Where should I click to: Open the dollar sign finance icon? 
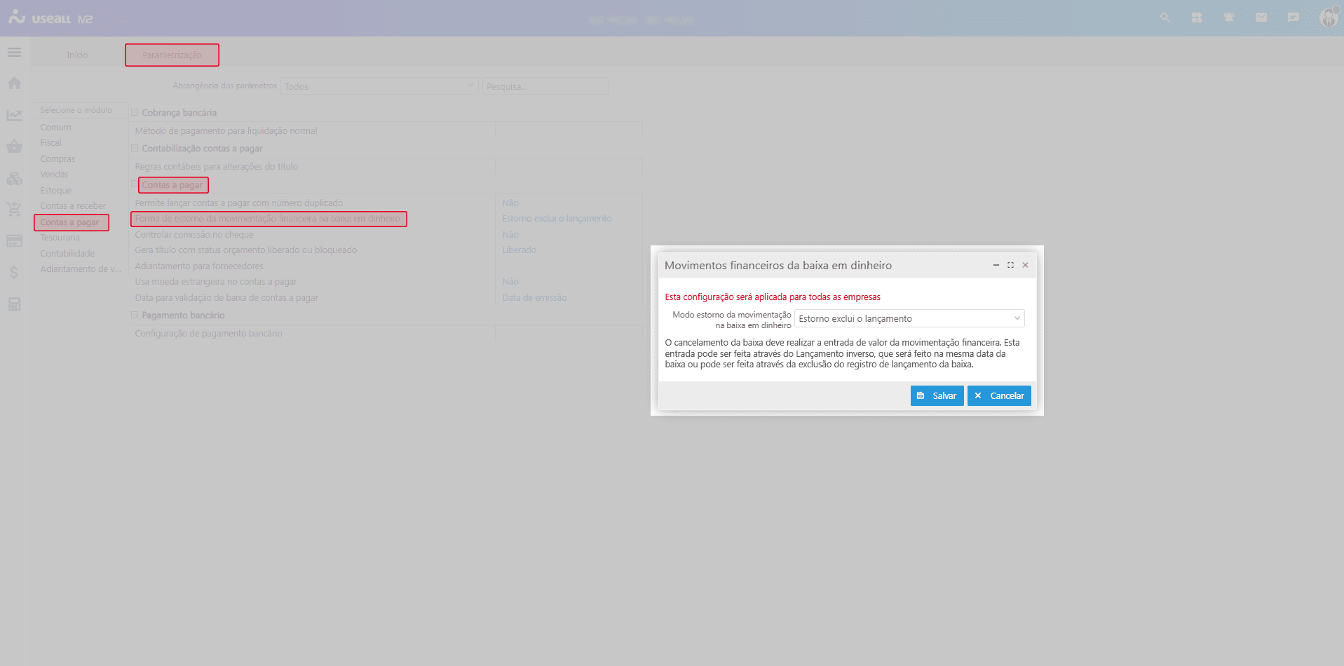point(14,272)
